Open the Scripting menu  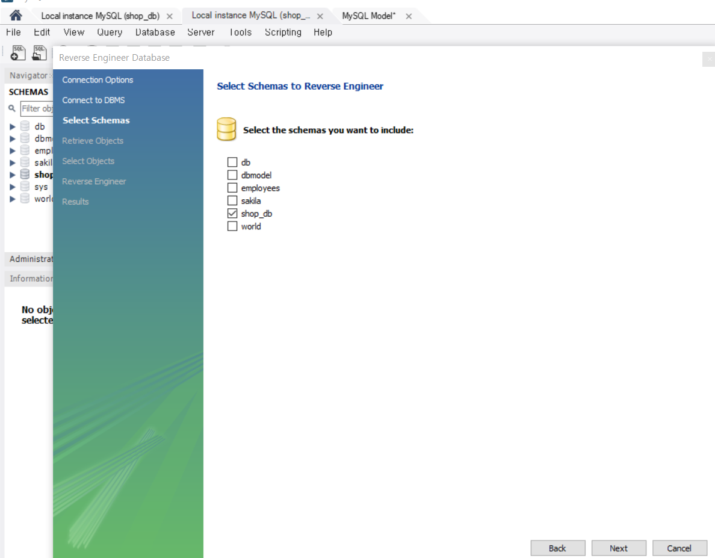[283, 33]
